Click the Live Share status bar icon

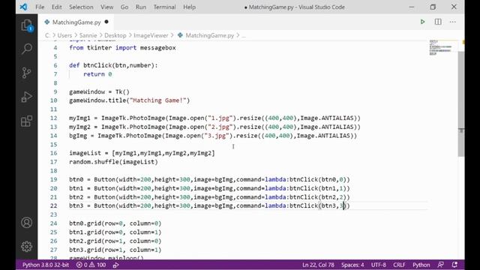pyautogui.click(x=115, y=265)
